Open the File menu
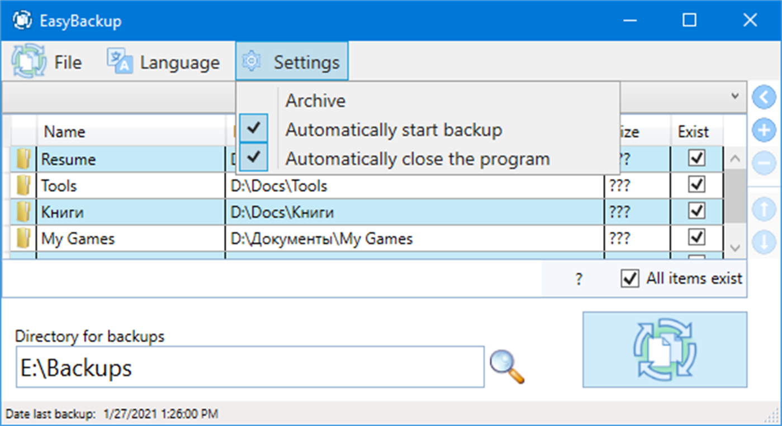 pyautogui.click(x=48, y=62)
